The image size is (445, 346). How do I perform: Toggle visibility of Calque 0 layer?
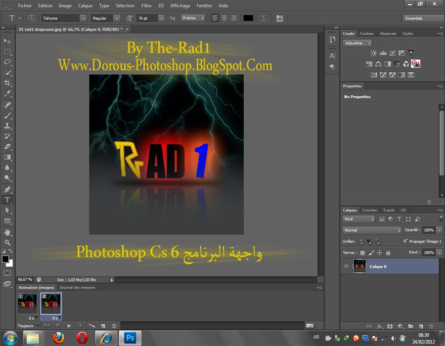[x=346, y=266]
